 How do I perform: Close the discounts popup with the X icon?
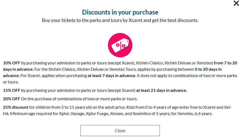236,3
